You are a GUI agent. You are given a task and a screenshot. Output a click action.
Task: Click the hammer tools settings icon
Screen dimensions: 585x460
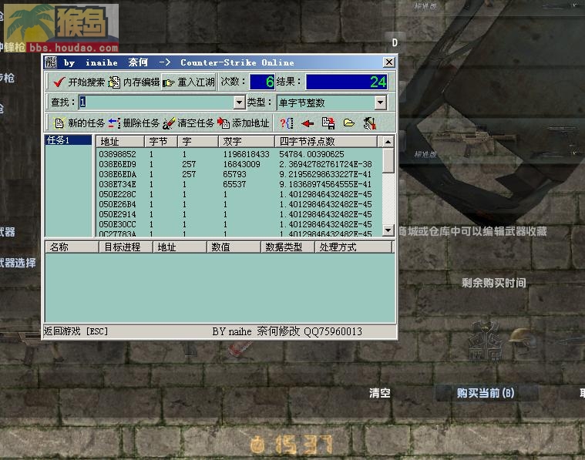pos(369,123)
